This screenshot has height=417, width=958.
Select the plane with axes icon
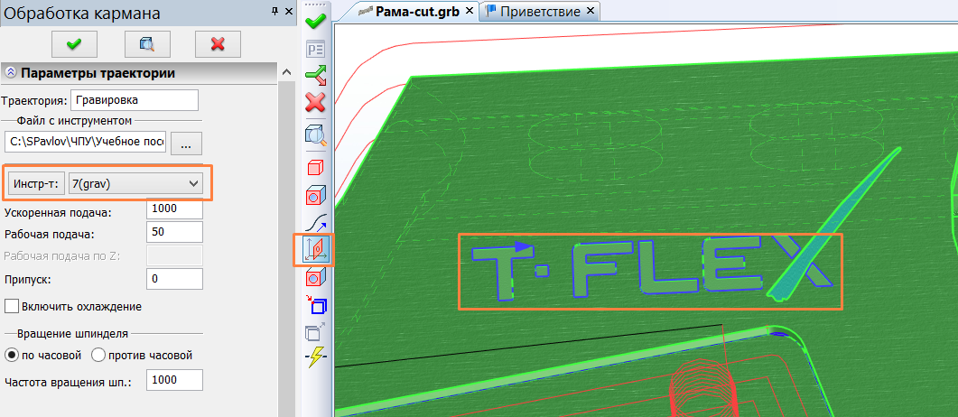pyautogui.click(x=314, y=250)
